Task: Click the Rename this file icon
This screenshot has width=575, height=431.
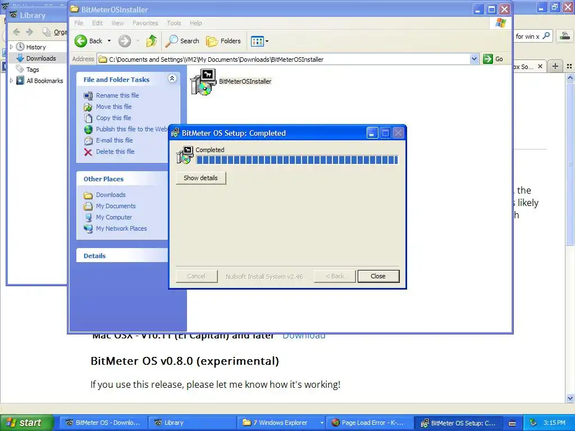Action: point(88,95)
